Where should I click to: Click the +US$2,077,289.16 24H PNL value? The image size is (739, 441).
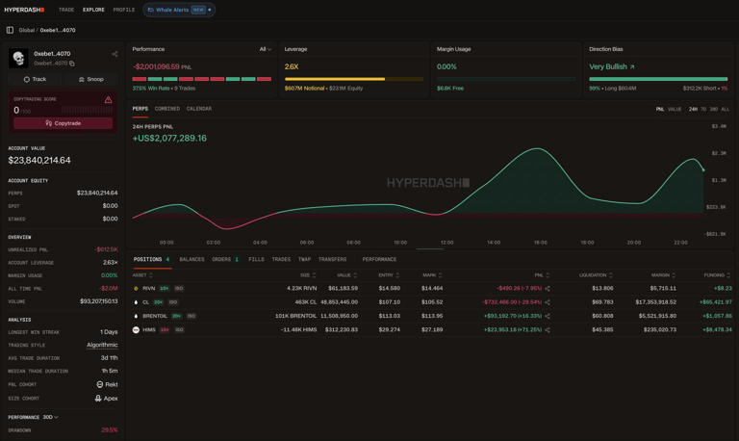coord(169,139)
